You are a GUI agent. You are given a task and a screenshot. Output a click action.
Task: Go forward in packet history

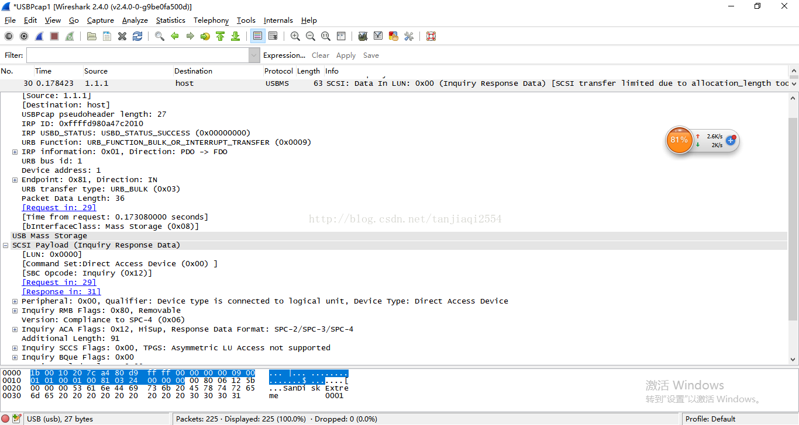(x=190, y=36)
